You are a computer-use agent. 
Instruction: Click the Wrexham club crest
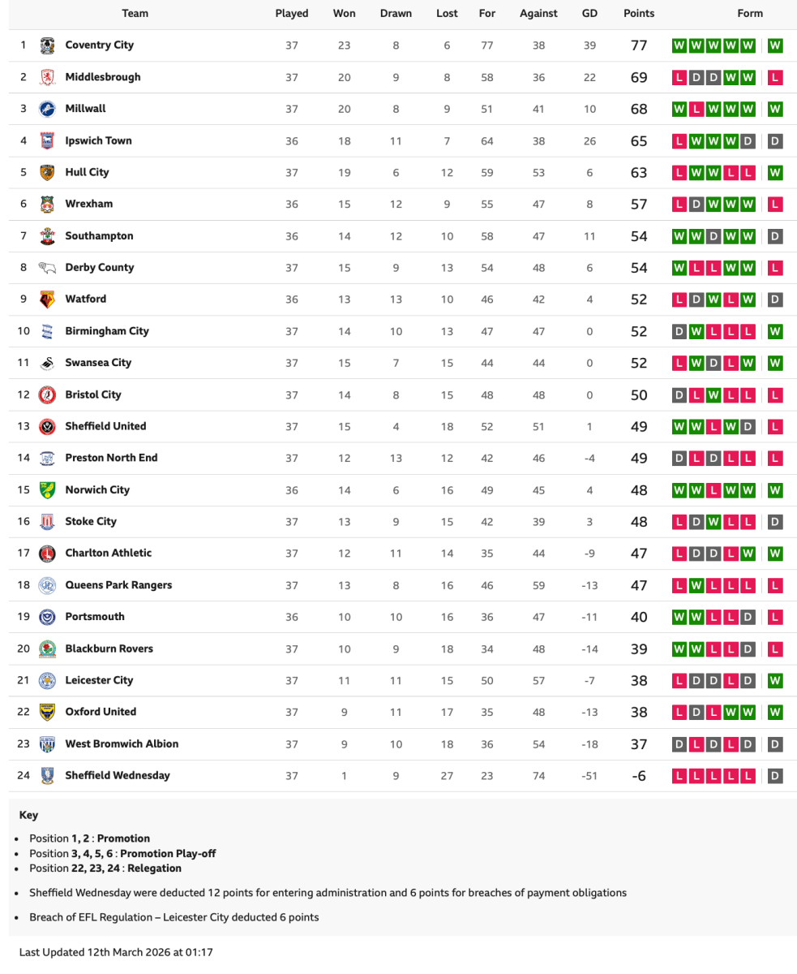(x=47, y=204)
